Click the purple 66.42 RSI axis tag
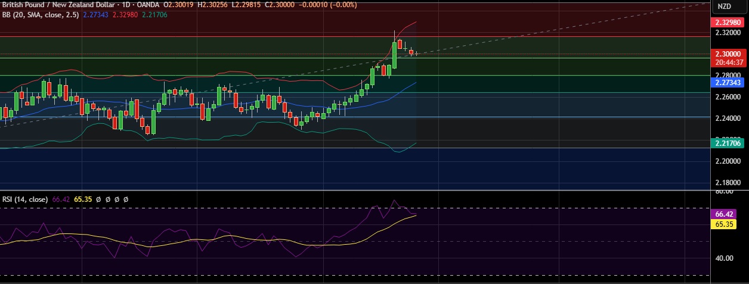Image resolution: width=749 pixels, height=284 pixels. (x=725, y=214)
